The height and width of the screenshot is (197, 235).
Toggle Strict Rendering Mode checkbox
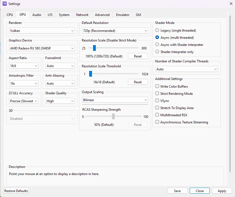pos(174,93)
